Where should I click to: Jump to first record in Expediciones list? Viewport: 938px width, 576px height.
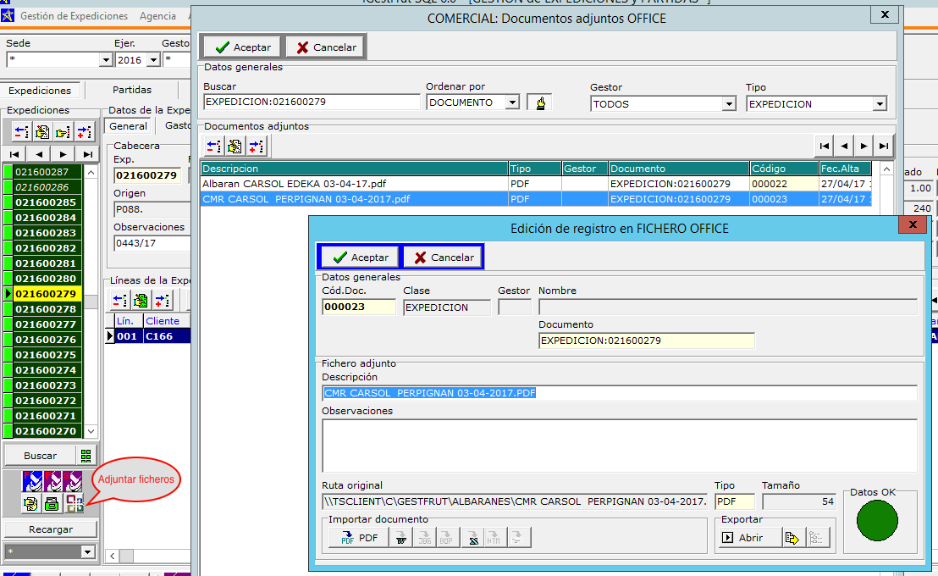[14, 154]
